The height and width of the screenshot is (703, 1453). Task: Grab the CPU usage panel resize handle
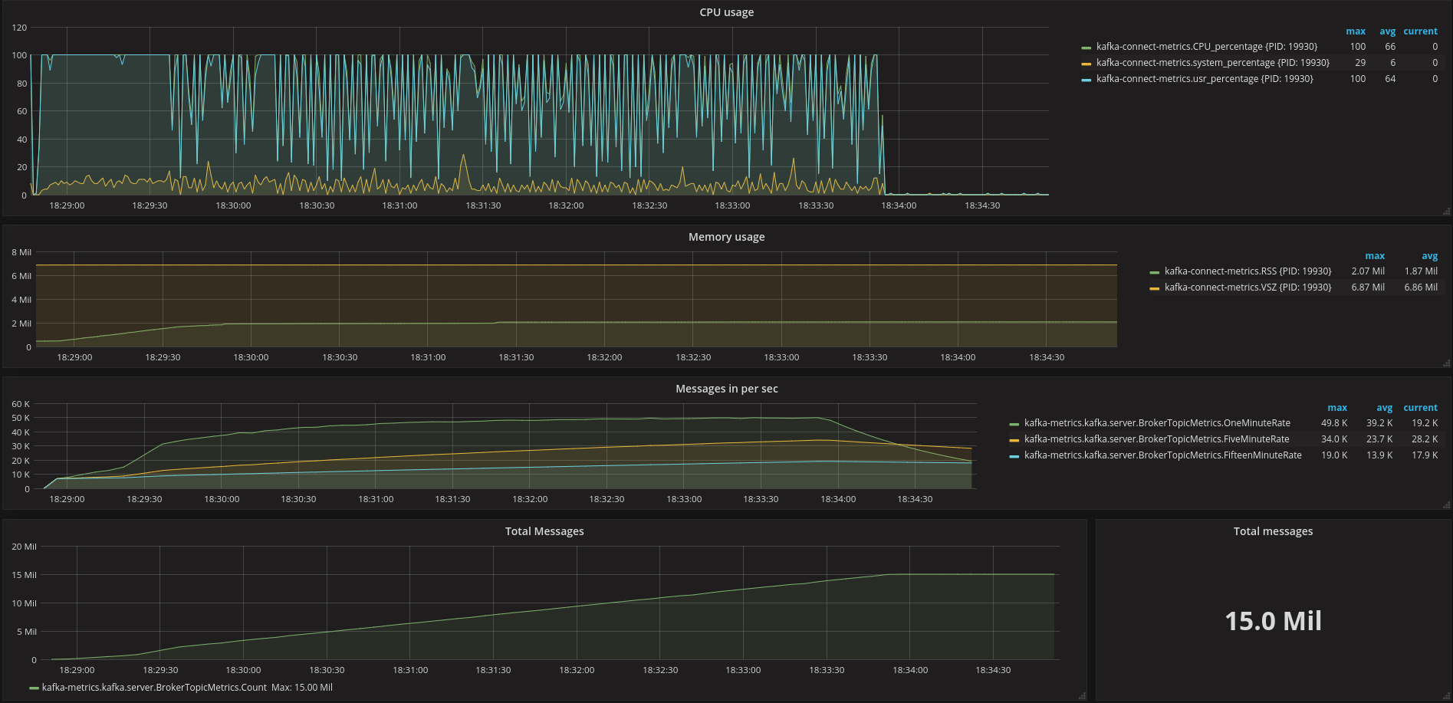[x=1446, y=211]
